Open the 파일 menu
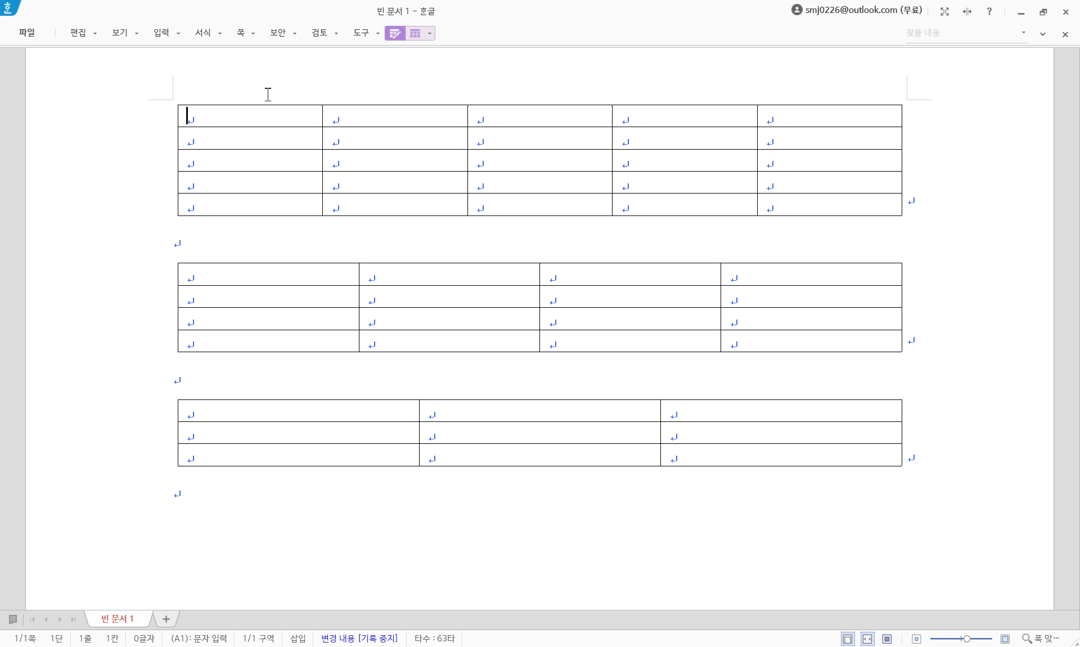The height and width of the screenshot is (647, 1080). point(26,33)
